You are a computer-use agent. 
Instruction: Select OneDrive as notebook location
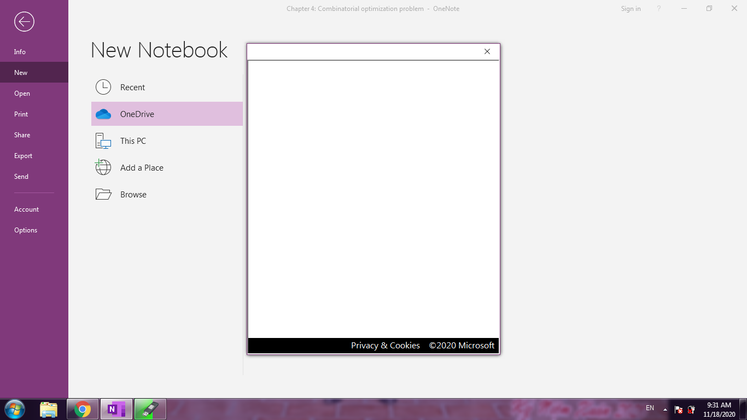[167, 114]
